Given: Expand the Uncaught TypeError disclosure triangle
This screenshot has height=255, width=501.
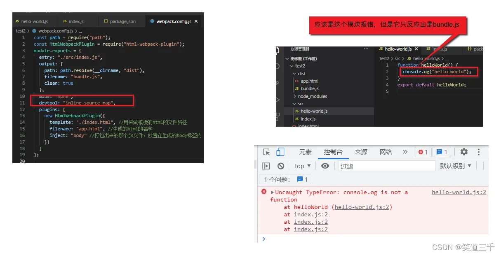Looking at the screenshot, I should pos(273,192).
